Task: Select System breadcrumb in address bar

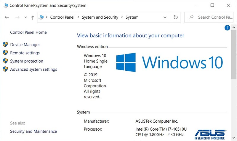Action: [x=132, y=17]
